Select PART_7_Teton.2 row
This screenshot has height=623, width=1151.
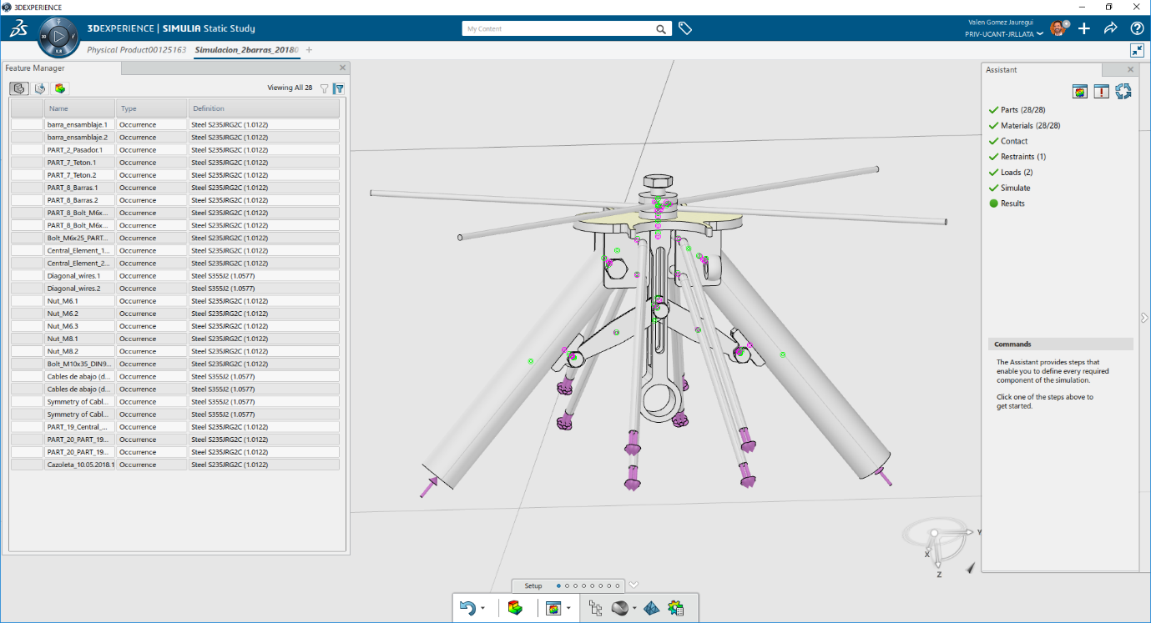point(175,175)
